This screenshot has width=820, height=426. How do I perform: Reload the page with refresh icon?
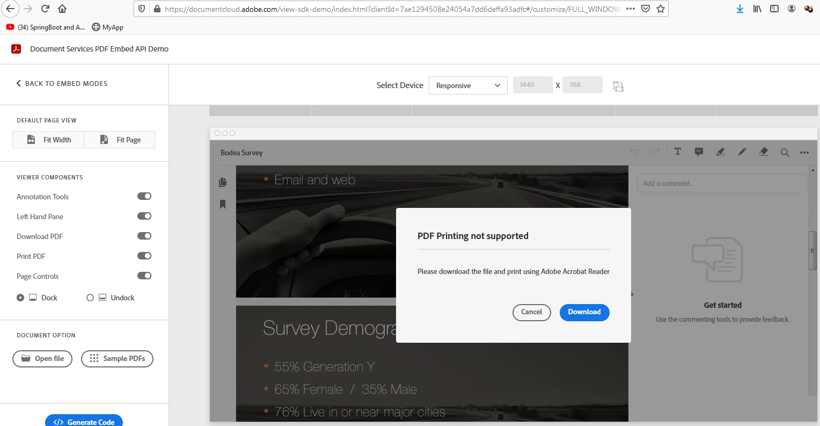point(45,9)
